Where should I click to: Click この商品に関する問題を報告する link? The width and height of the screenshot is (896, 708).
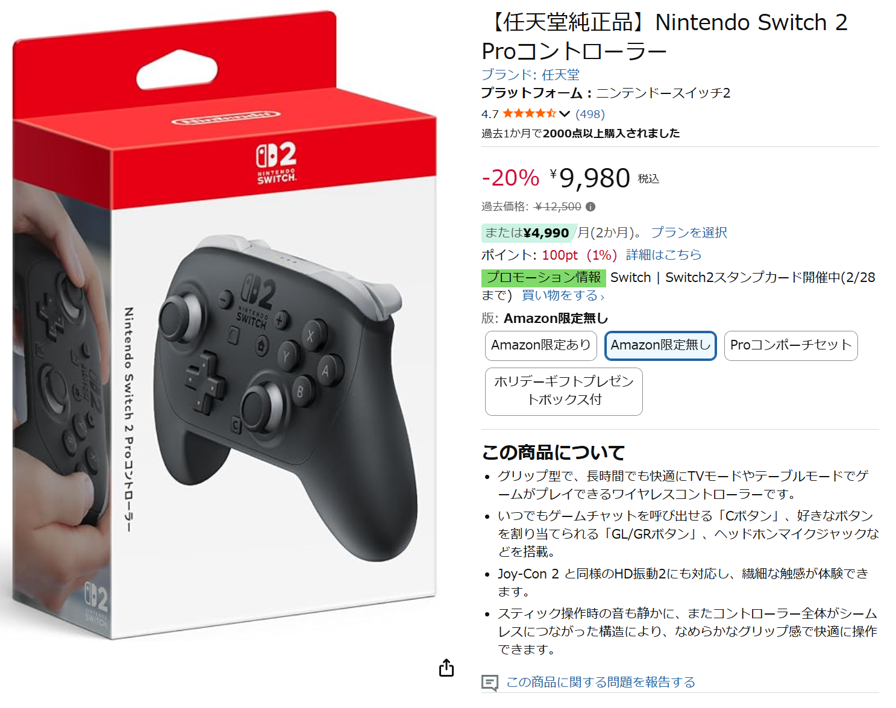[601, 682]
